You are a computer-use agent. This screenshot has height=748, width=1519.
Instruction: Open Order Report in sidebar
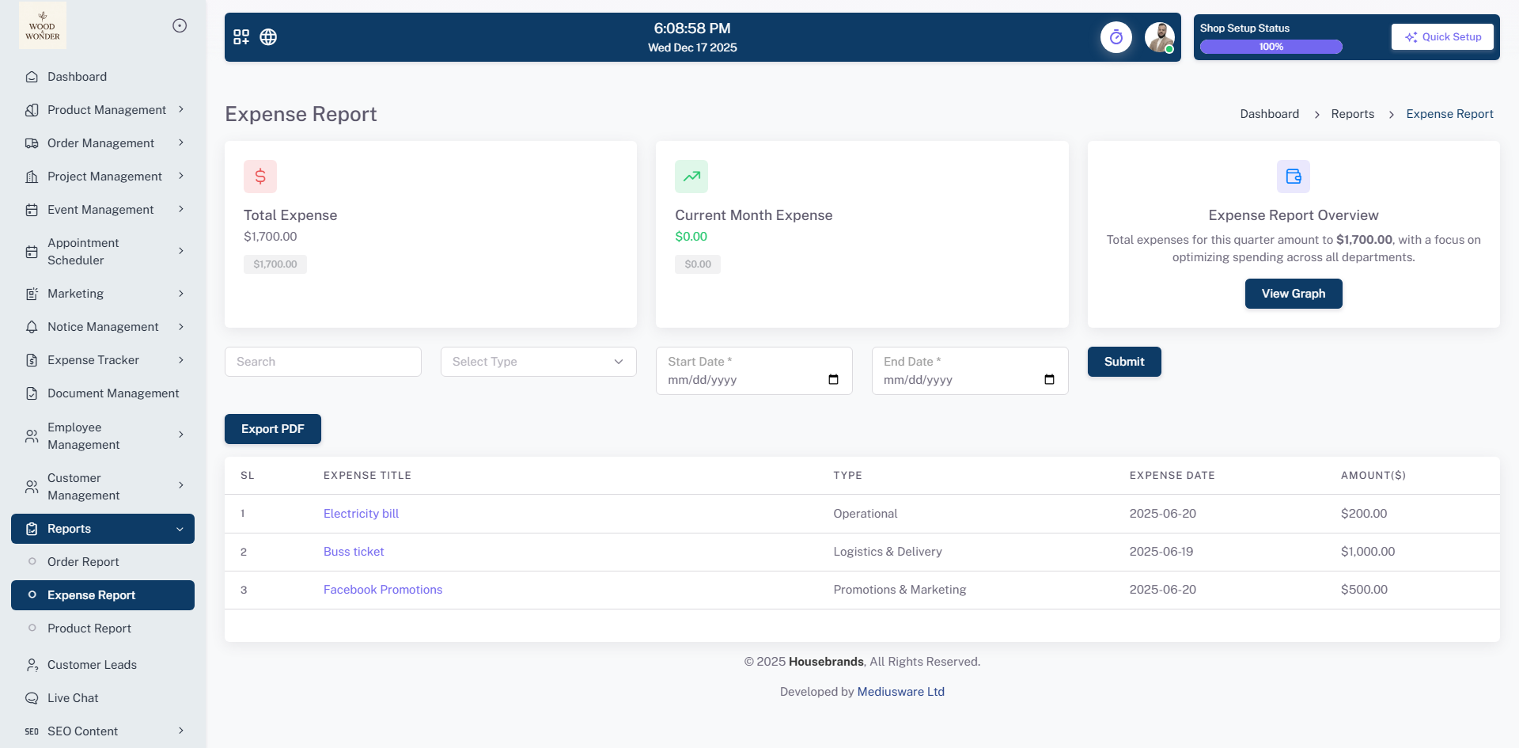click(83, 562)
